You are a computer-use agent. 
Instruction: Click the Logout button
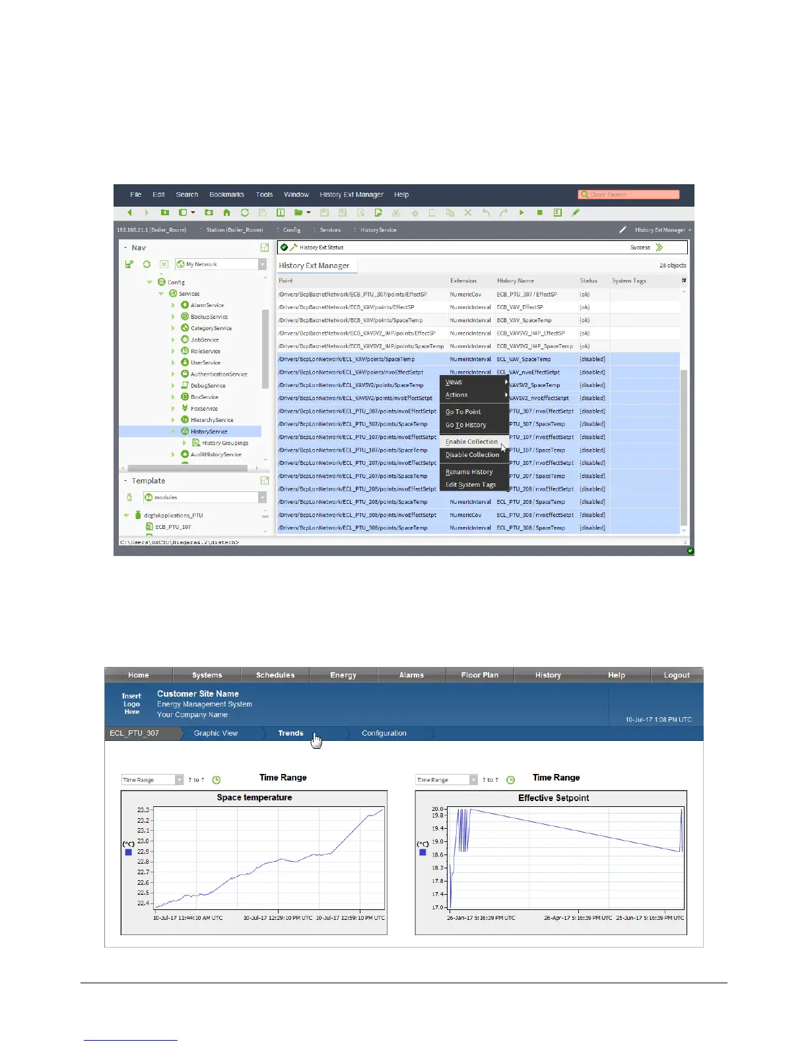(677, 675)
